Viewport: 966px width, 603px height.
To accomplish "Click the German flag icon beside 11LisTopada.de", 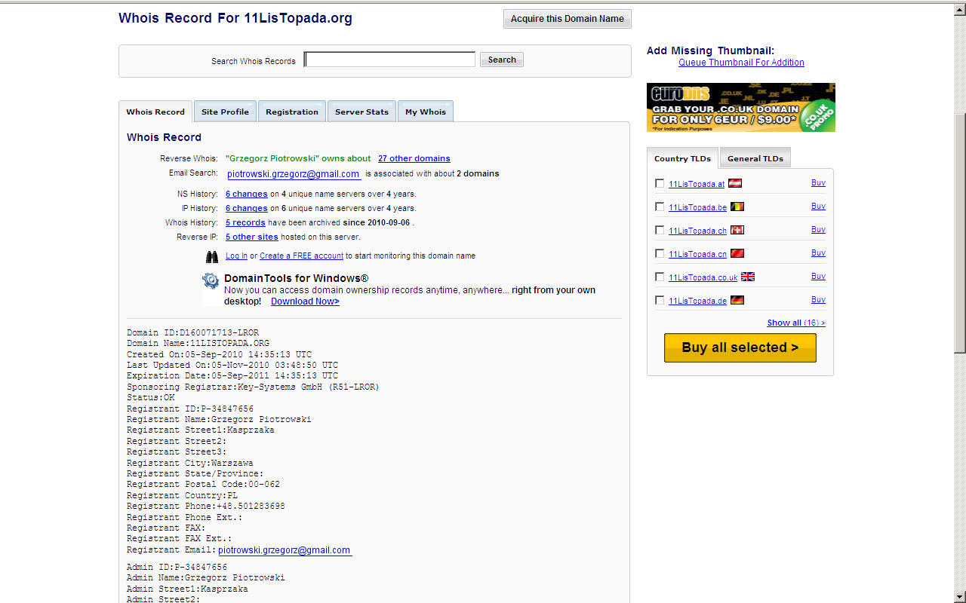I will pyautogui.click(x=737, y=300).
